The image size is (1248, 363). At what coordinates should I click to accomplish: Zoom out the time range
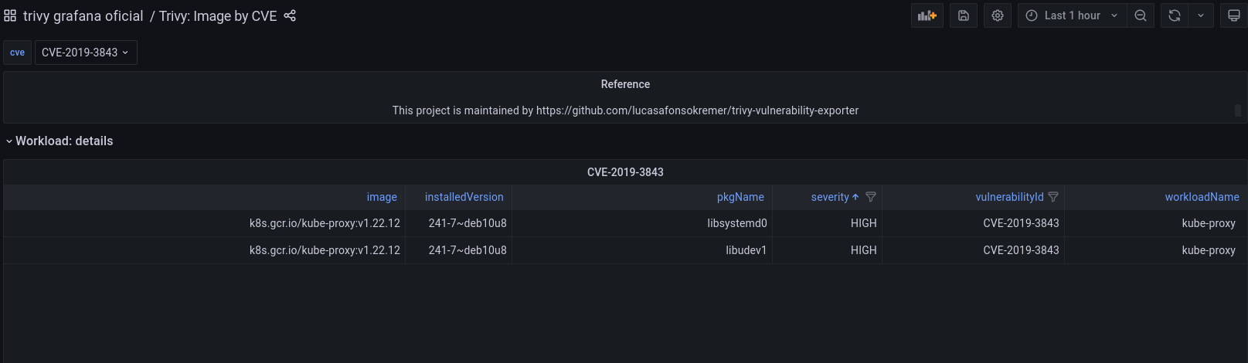coord(1141,15)
